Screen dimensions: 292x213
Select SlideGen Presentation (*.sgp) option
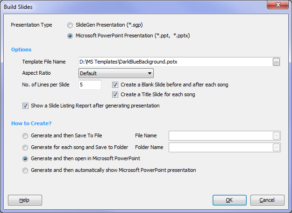click(70, 25)
